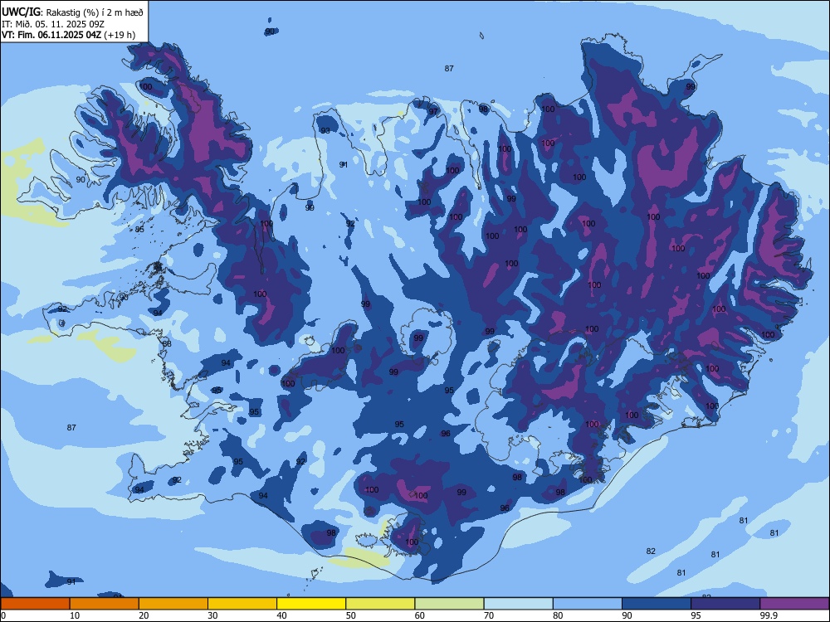Viewport: 830px width, 622px height.
Task: Select the 30–40 legend color block
Action: [242, 604]
